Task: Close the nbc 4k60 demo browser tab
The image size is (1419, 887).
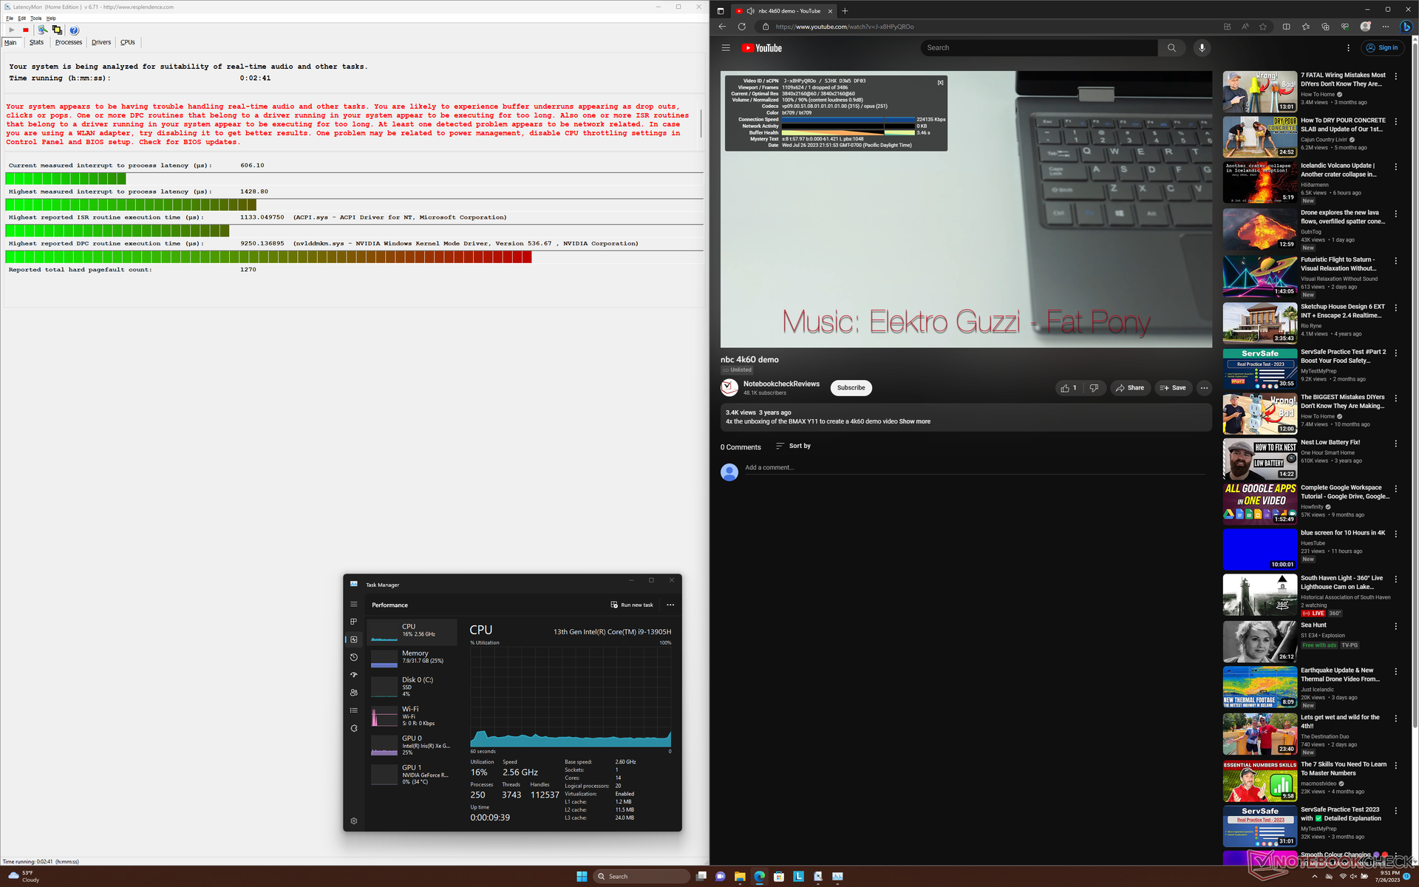Action: click(x=830, y=11)
